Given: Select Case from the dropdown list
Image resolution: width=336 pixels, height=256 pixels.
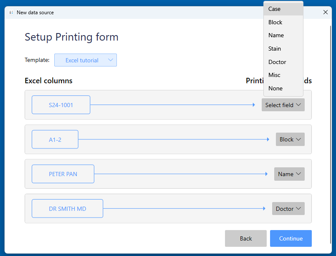Looking at the screenshot, I should [x=283, y=9].
